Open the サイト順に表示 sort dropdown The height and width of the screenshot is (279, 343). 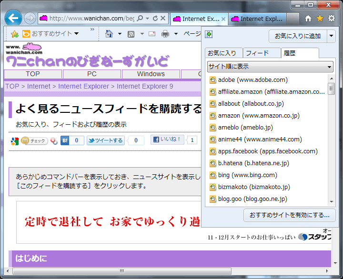[270, 67]
